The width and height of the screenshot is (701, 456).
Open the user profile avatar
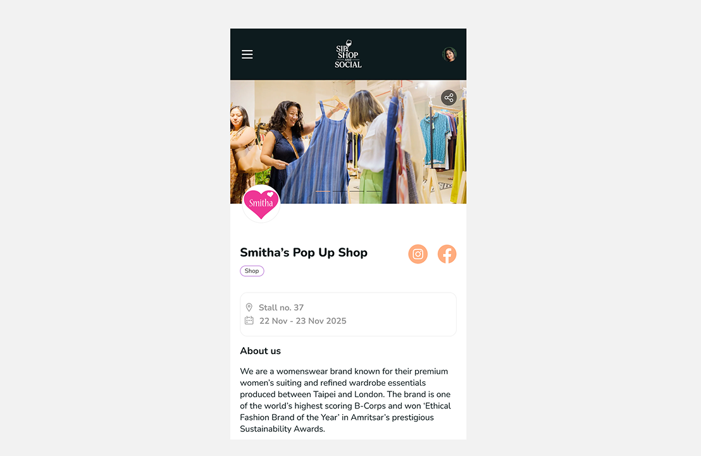click(449, 54)
